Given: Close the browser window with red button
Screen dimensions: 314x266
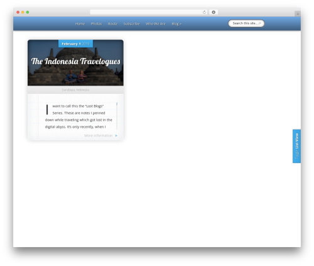Looking at the screenshot, I should coord(18,12).
